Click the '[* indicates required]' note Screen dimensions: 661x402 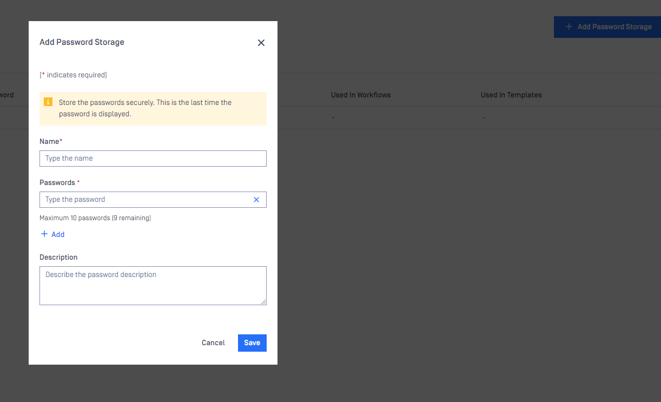click(x=73, y=75)
